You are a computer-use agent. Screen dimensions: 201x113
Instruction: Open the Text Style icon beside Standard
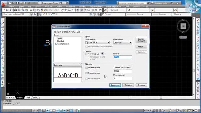[x=106, y=10]
